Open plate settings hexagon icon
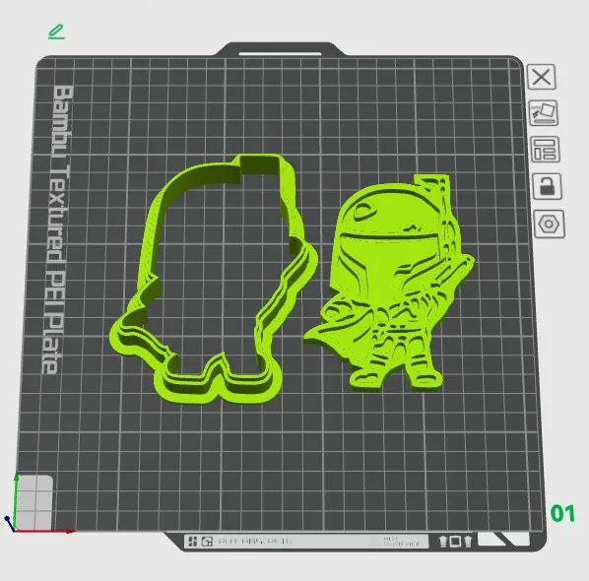 coord(549,224)
